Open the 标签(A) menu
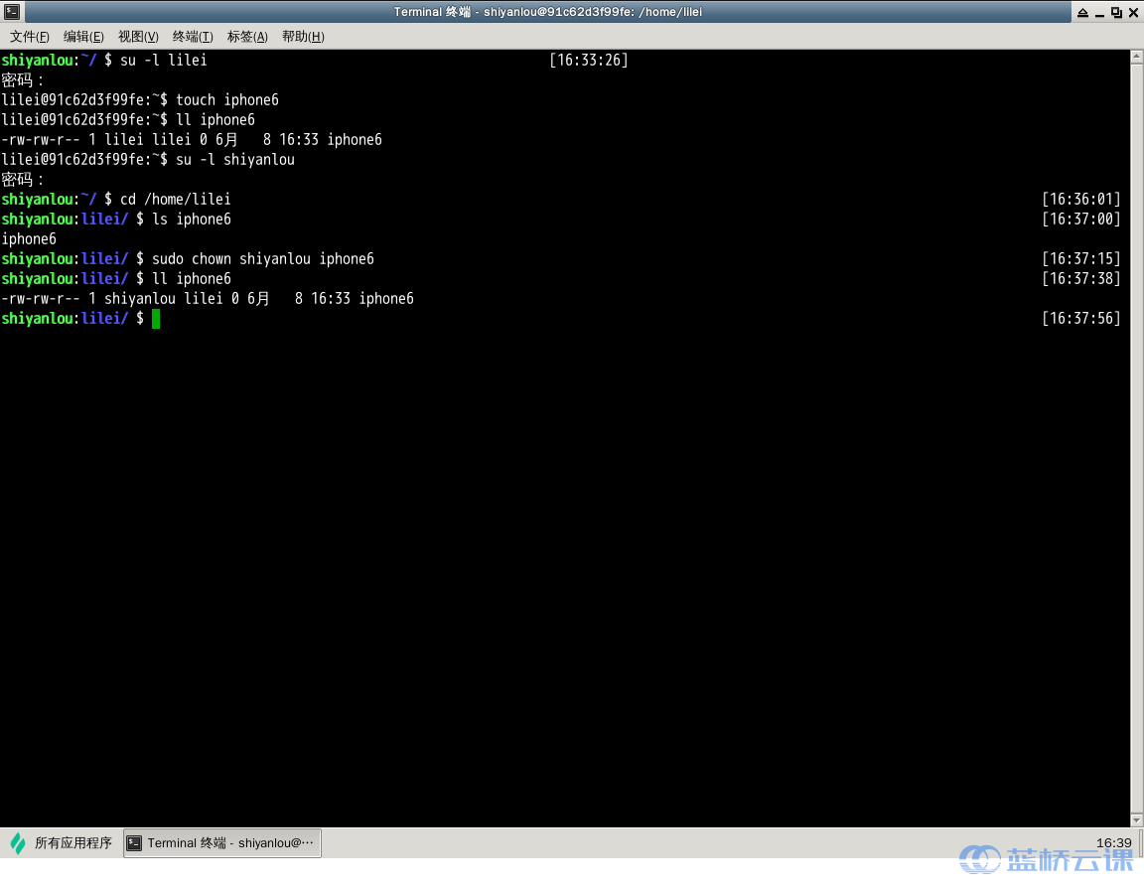 (x=247, y=37)
